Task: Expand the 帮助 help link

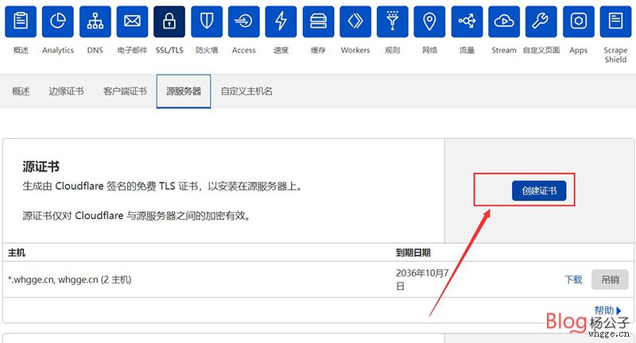Action: [607, 310]
